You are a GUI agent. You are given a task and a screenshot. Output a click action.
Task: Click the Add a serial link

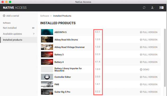12,16
